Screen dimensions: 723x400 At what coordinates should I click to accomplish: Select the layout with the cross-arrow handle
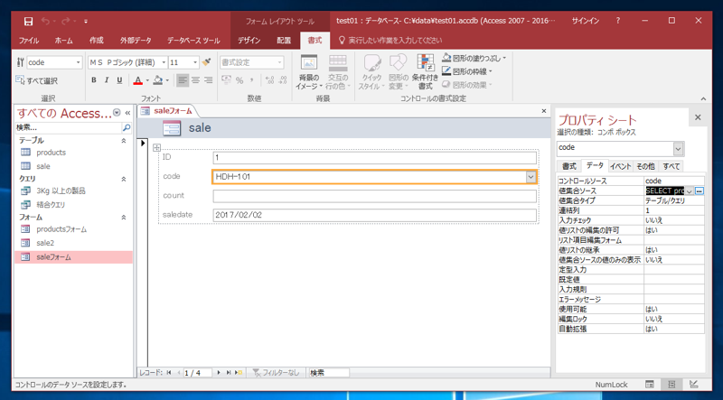coord(156,147)
